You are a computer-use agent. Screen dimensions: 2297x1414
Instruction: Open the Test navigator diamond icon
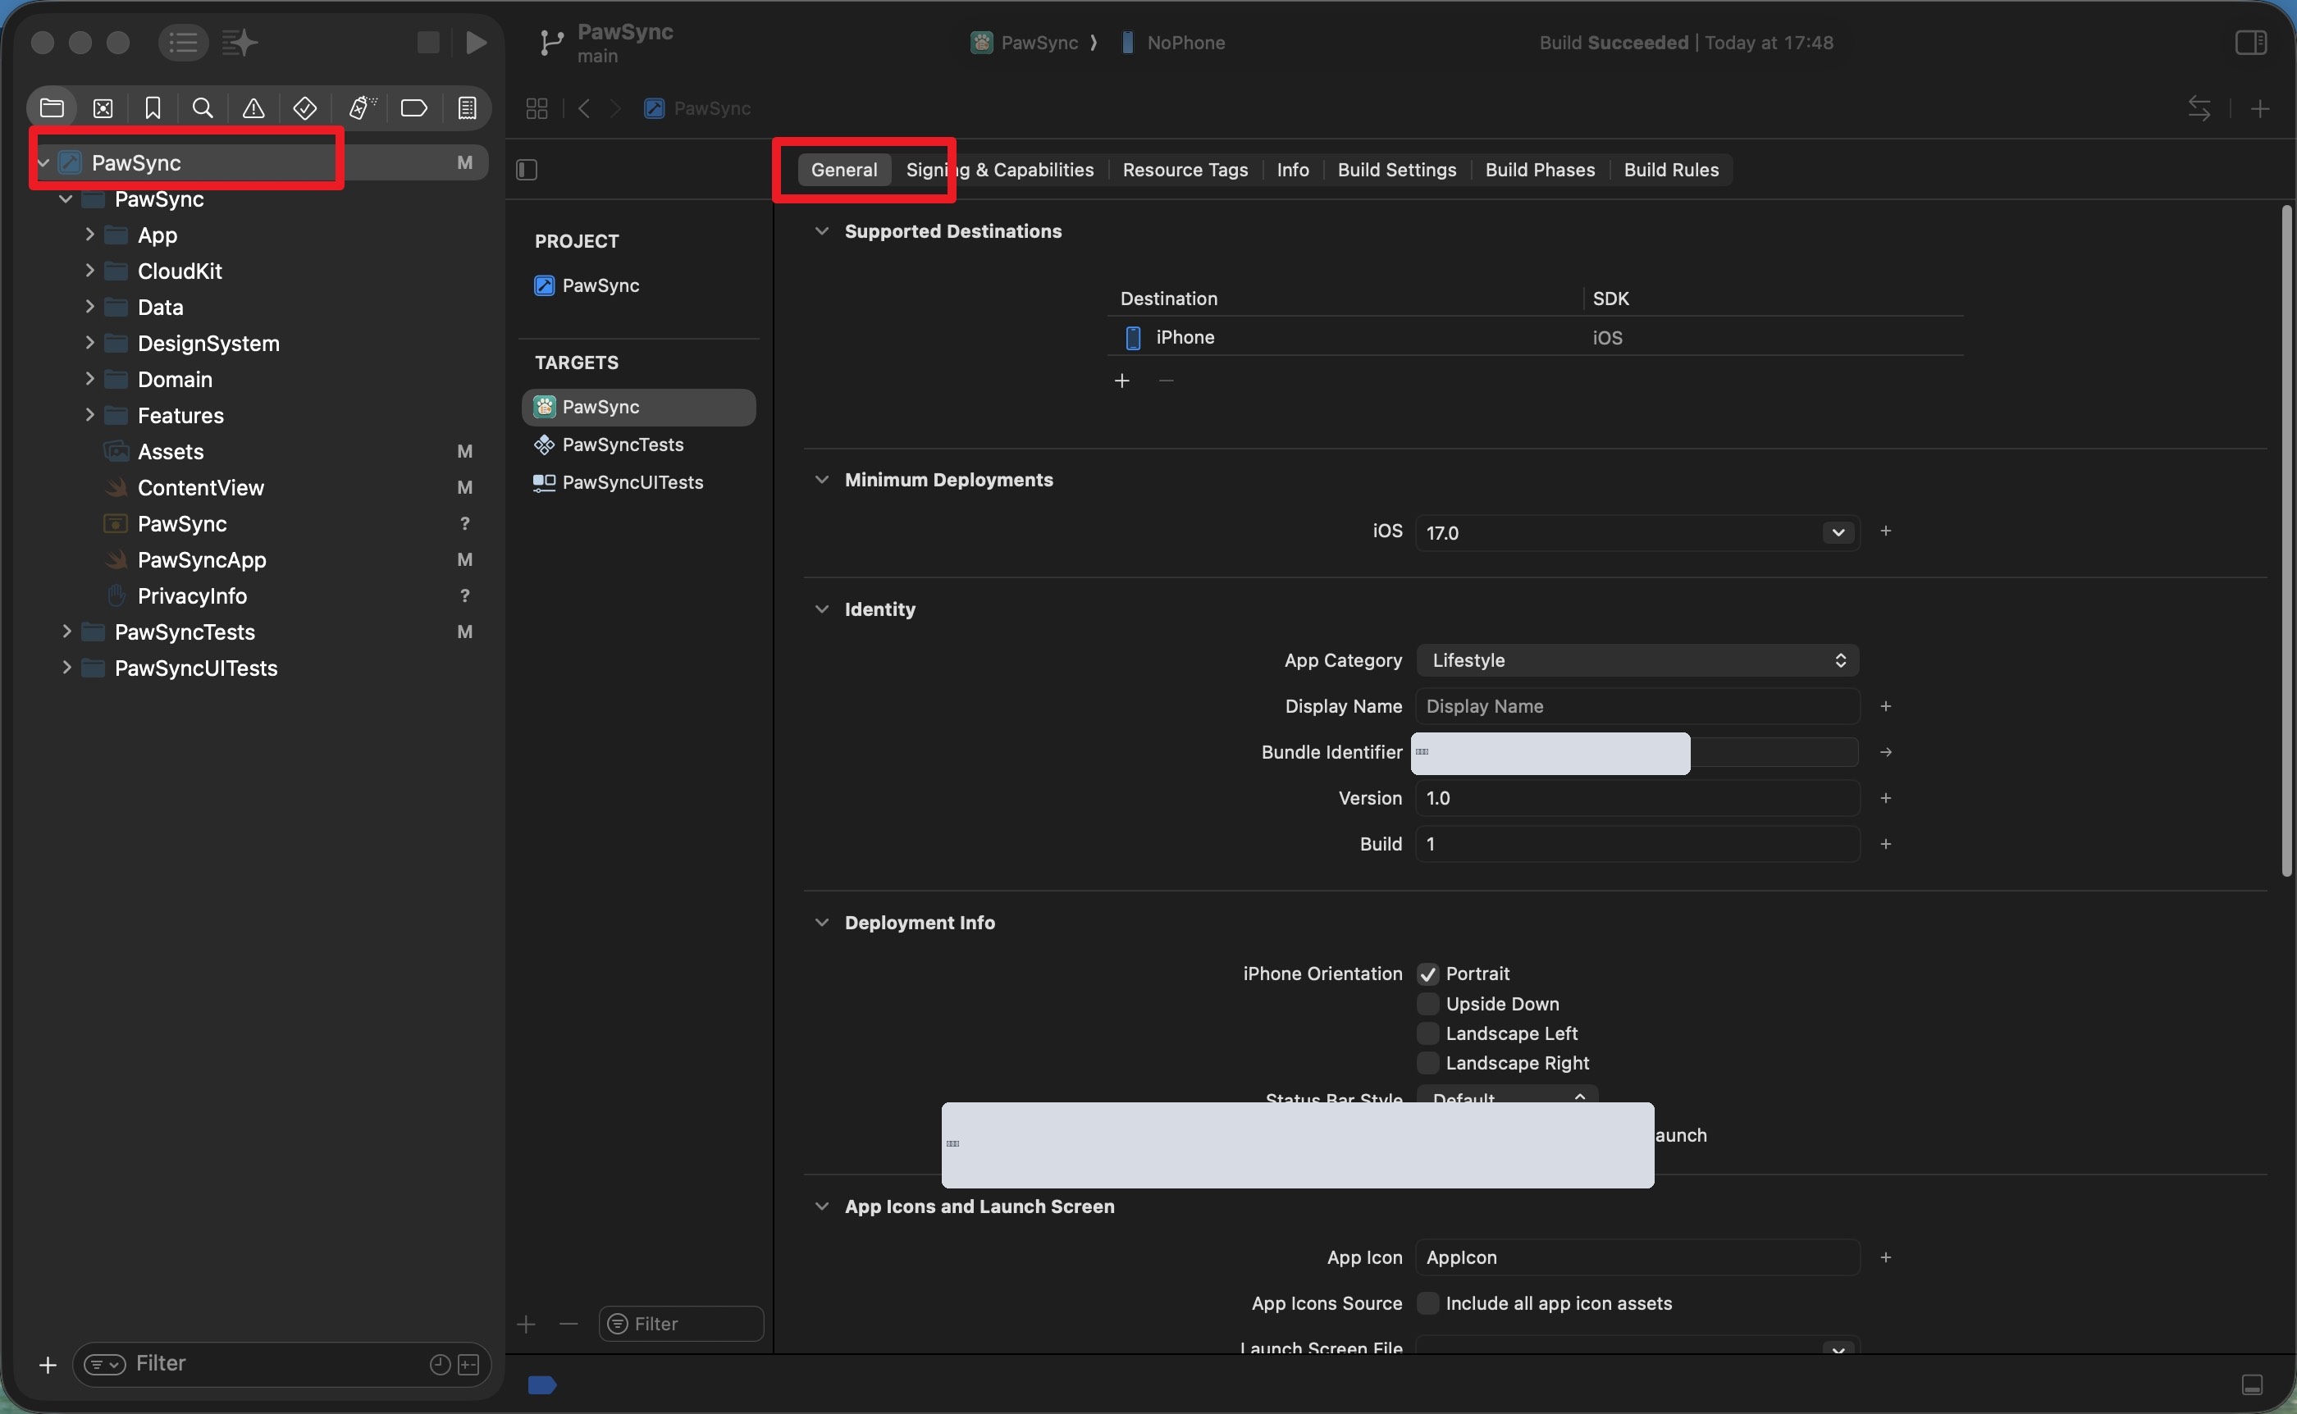click(x=305, y=108)
